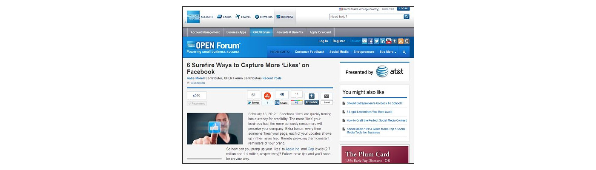Click the StumbleUpon share icon
This screenshot has width=596, height=170.
pyautogui.click(x=267, y=96)
